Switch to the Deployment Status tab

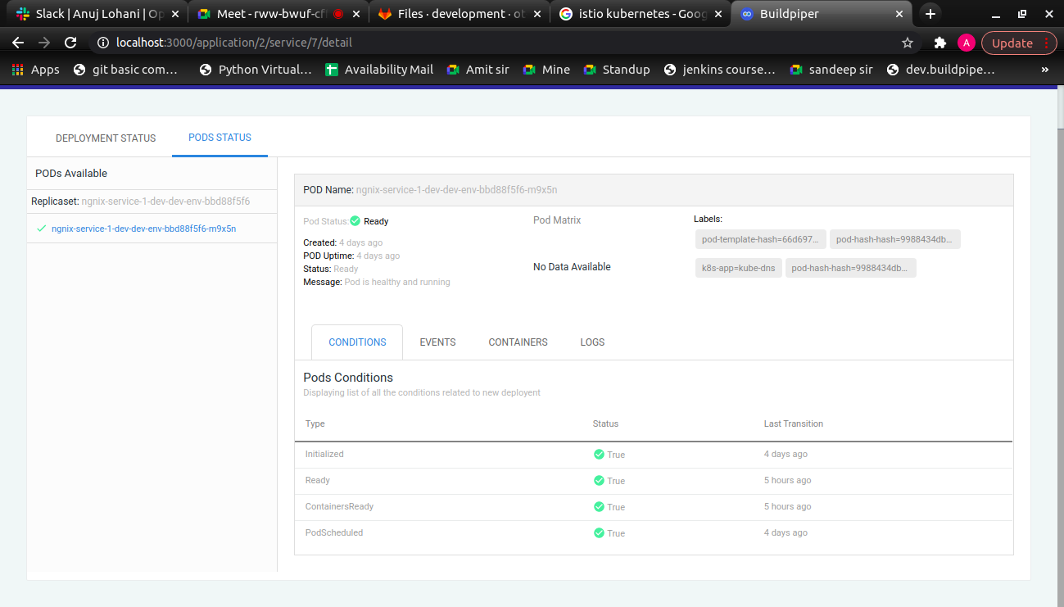(x=106, y=138)
